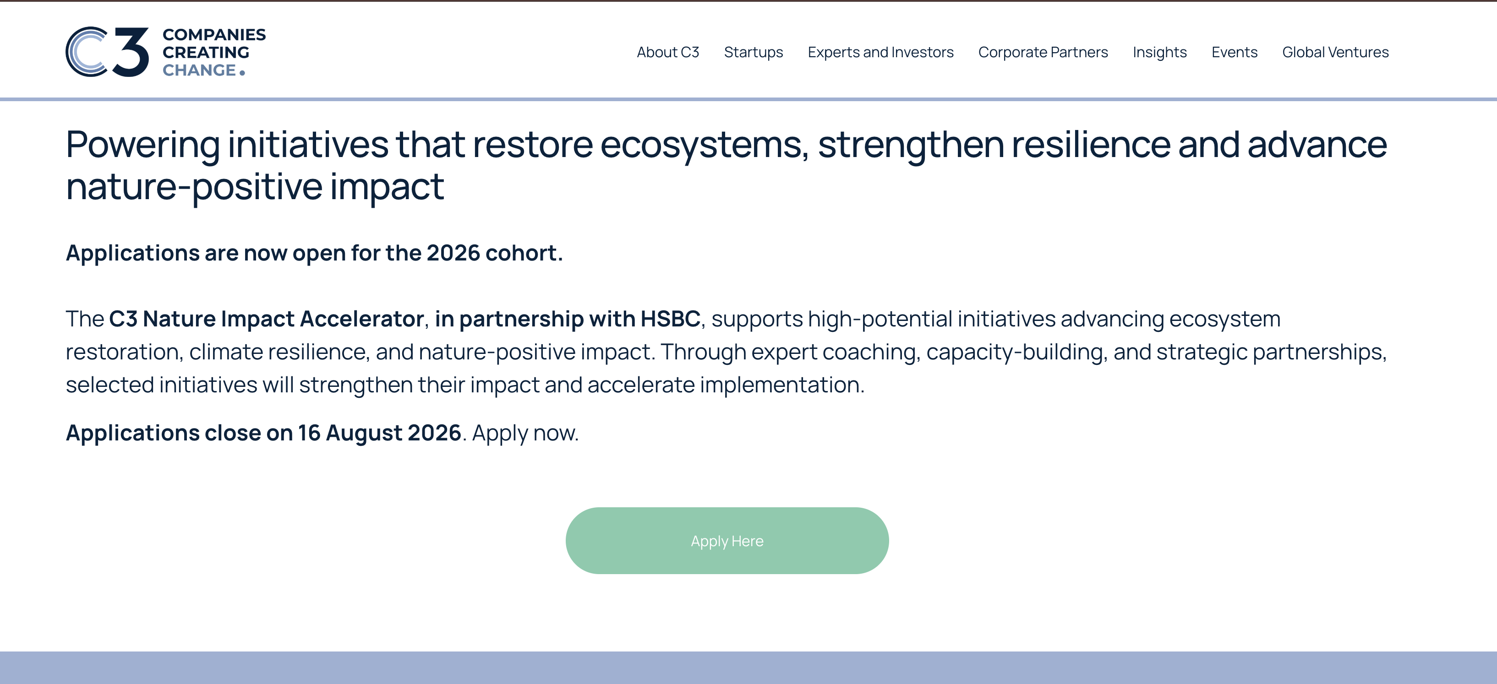The width and height of the screenshot is (1497, 684).
Task: Click the main headline about restoring ecosystems
Action: pos(727,165)
